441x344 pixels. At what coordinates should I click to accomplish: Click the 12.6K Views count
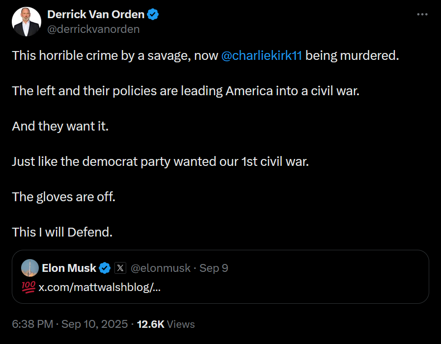coord(165,324)
